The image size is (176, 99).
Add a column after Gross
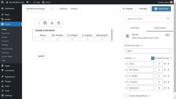(x=165, y=64)
